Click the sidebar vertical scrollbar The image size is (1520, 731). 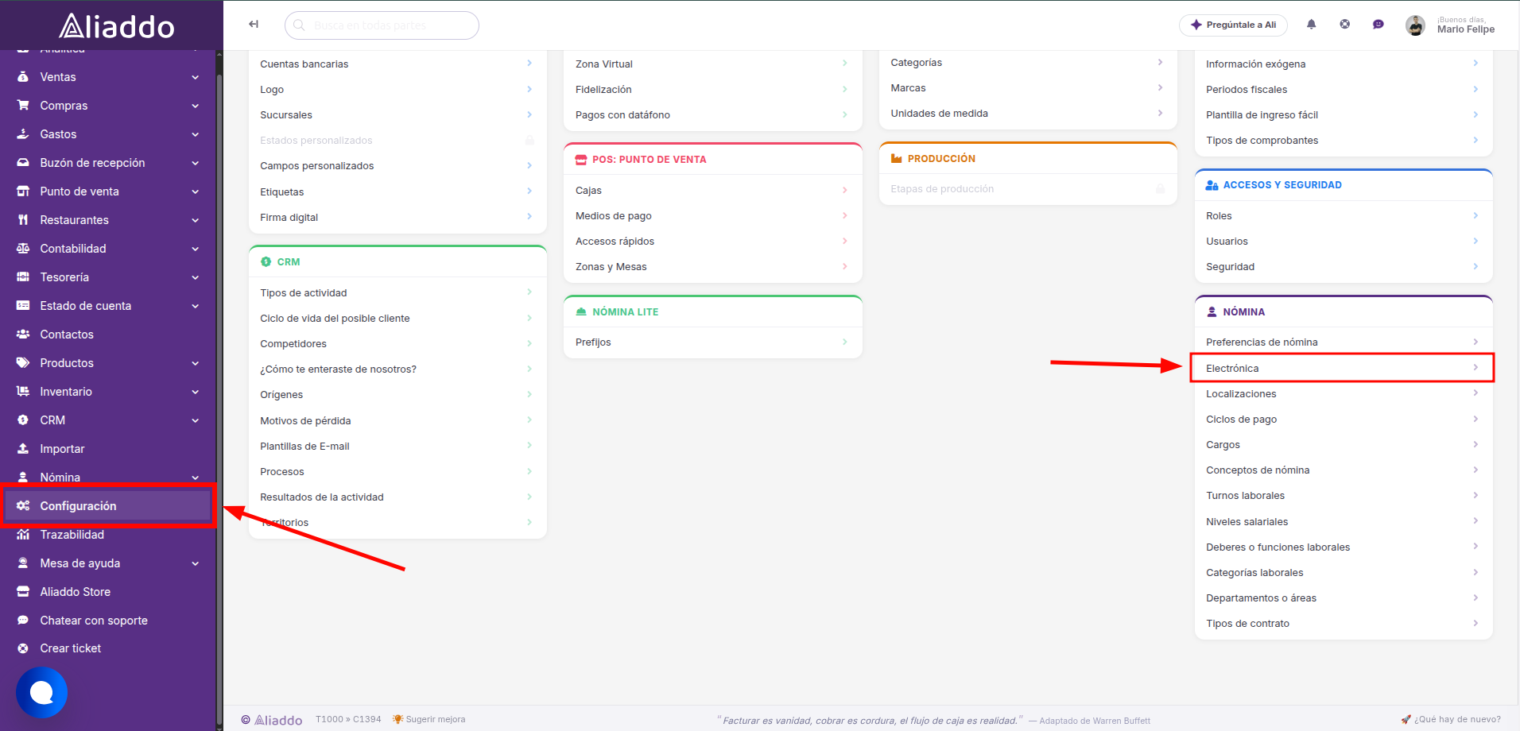pyautogui.click(x=219, y=397)
